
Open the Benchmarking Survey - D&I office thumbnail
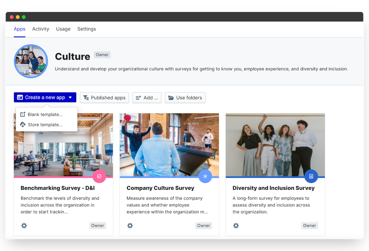pos(63,145)
